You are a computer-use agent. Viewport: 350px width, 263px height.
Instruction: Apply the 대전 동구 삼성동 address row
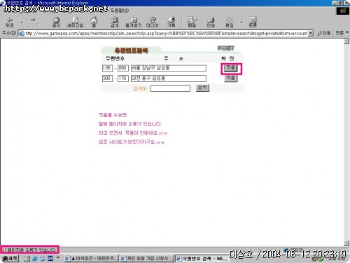pos(231,78)
